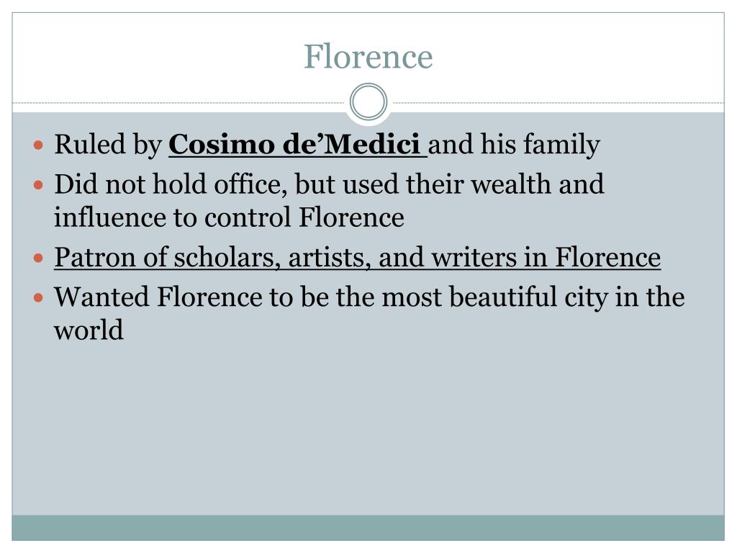Click the underlined Cosimo de'Medici text
This screenshot has height=553, width=737.
(x=297, y=144)
